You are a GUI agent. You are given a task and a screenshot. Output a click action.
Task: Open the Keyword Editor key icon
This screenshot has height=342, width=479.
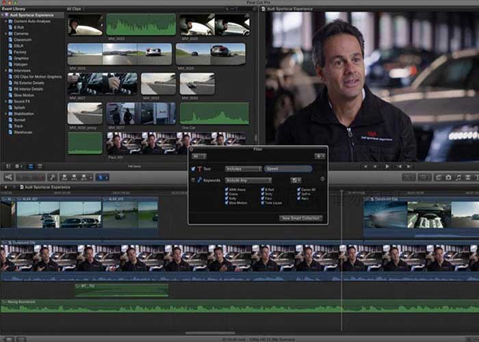click(52, 177)
